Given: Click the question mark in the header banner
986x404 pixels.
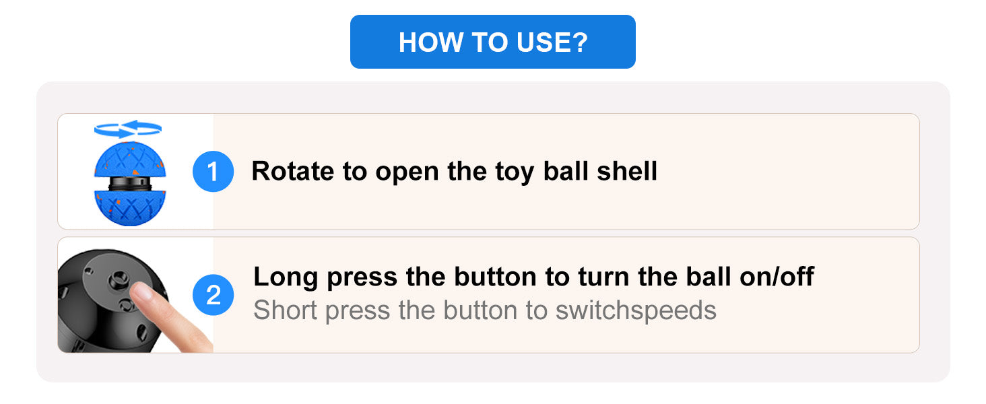Looking at the screenshot, I should click(579, 42).
